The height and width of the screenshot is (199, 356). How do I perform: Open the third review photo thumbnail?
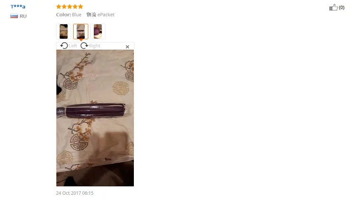[x=98, y=31]
